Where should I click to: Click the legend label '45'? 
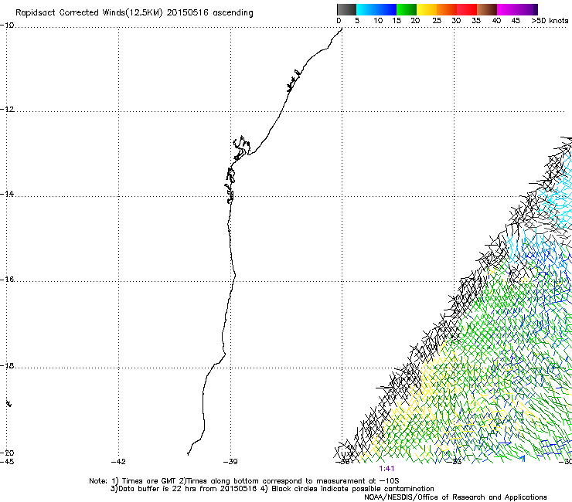(516, 21)
